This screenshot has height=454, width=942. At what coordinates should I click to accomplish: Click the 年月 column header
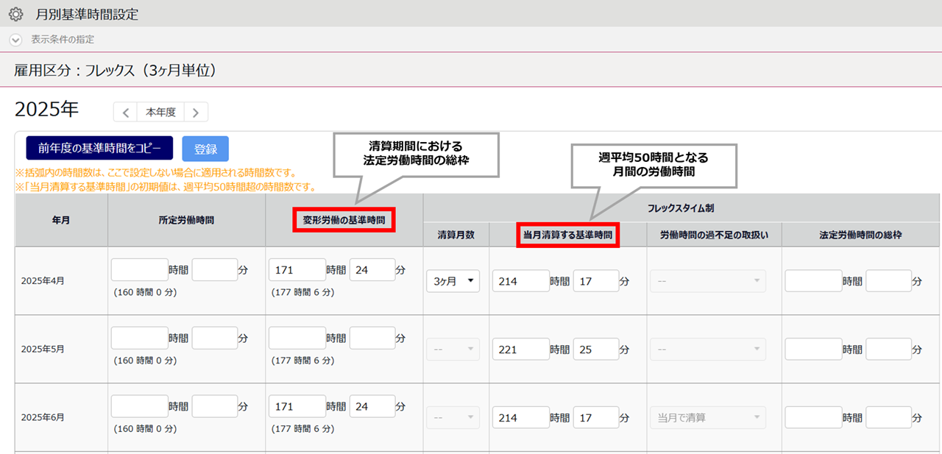point(61,220)
